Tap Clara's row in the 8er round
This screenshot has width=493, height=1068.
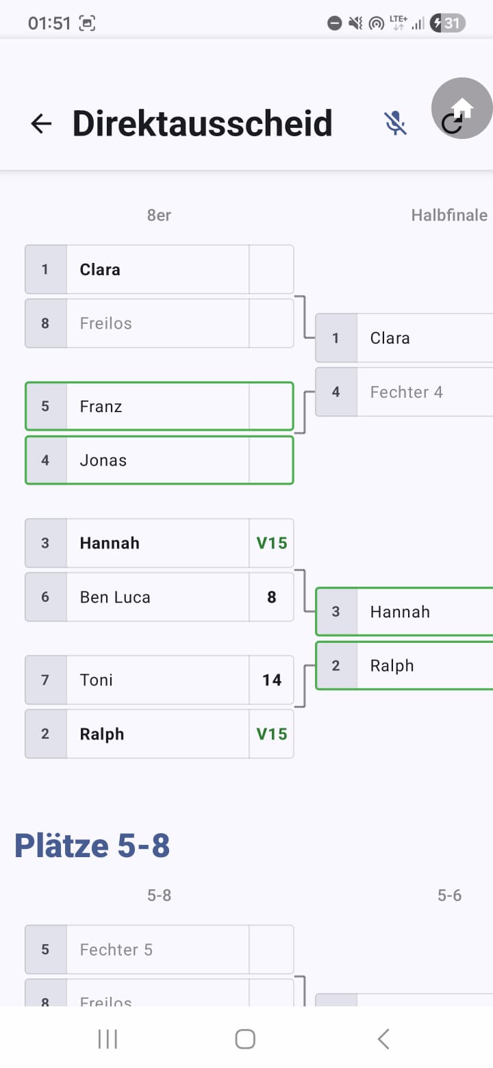click(x=159, y=269)
